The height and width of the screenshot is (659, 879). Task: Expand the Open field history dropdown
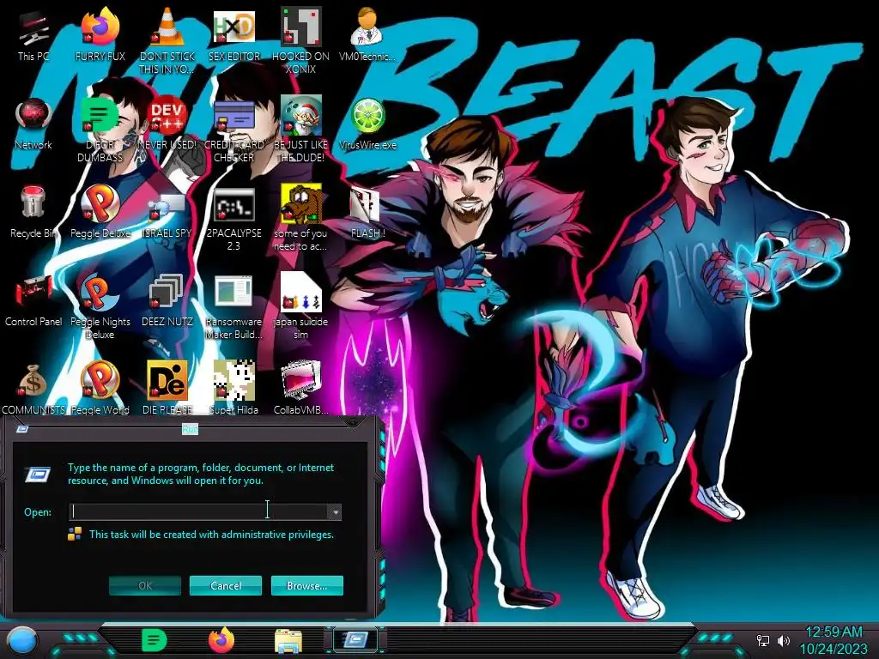[x=335, y=512]
